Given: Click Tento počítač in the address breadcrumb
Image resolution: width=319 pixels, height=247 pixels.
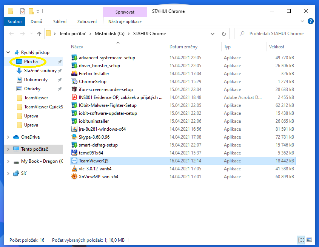Looking at the screenshot, I should [72, 34].
